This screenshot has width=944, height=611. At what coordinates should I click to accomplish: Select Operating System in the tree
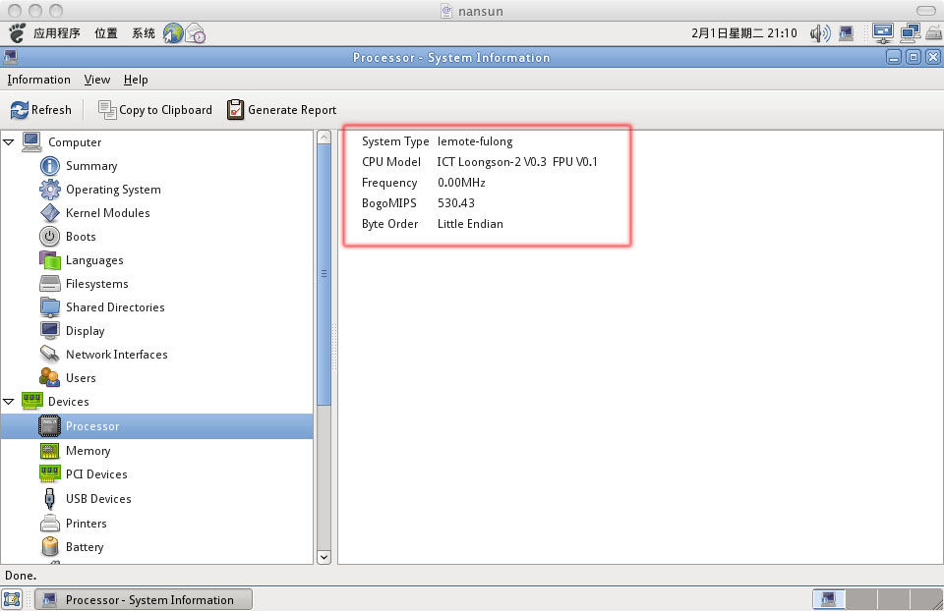tap(113, 190)
